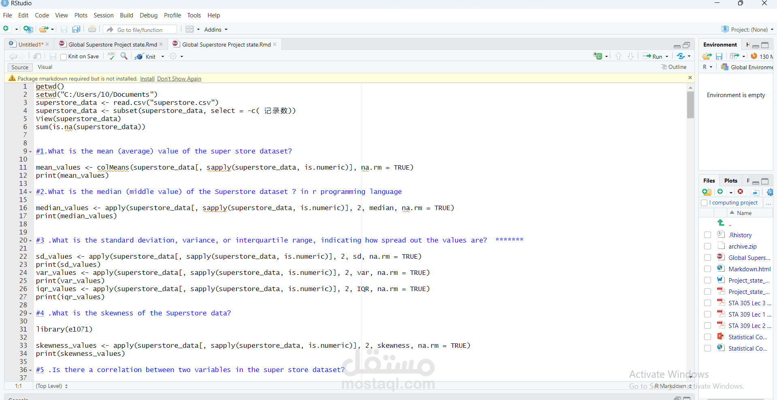
Task: Click the Import Dataset icon
Action: 734,56
